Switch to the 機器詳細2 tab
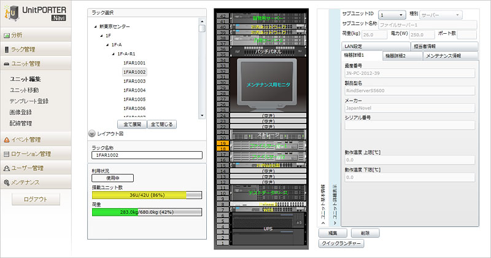The image size is (491, 258). pos(403,56)
